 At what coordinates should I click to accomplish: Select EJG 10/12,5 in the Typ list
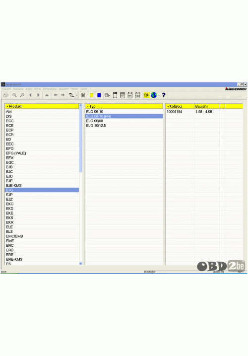pos(124,126)
